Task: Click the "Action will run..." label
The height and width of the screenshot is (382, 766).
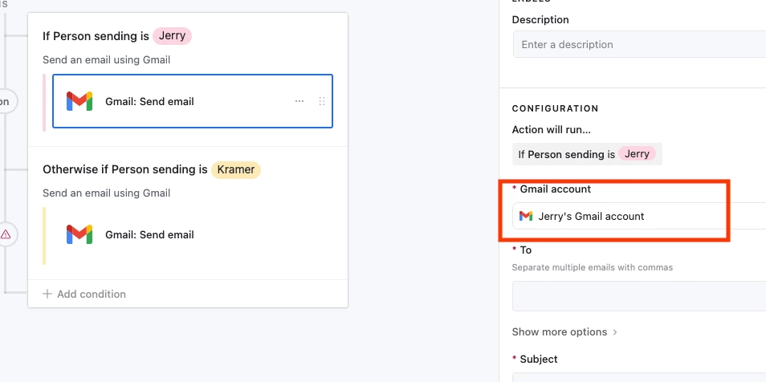Action: 551,130
